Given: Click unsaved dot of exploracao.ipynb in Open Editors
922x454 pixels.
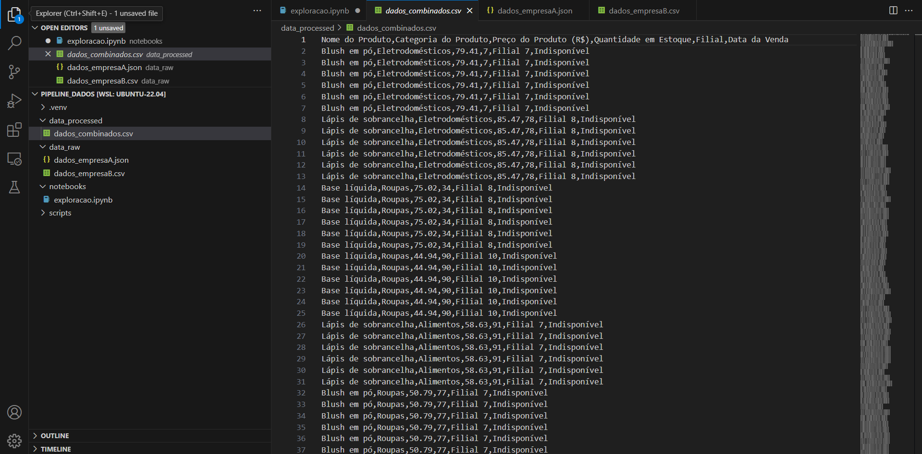Looking at the screenshot, I should (x=48, y=41).
